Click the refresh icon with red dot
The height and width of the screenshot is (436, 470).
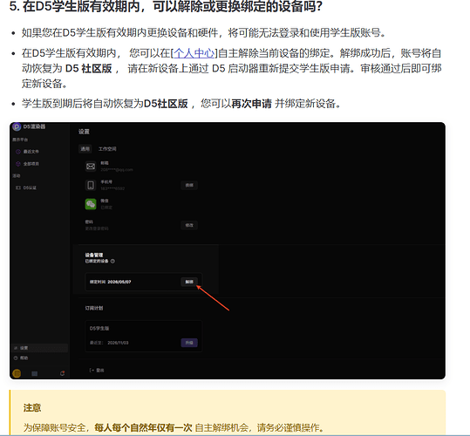(63, 373)
